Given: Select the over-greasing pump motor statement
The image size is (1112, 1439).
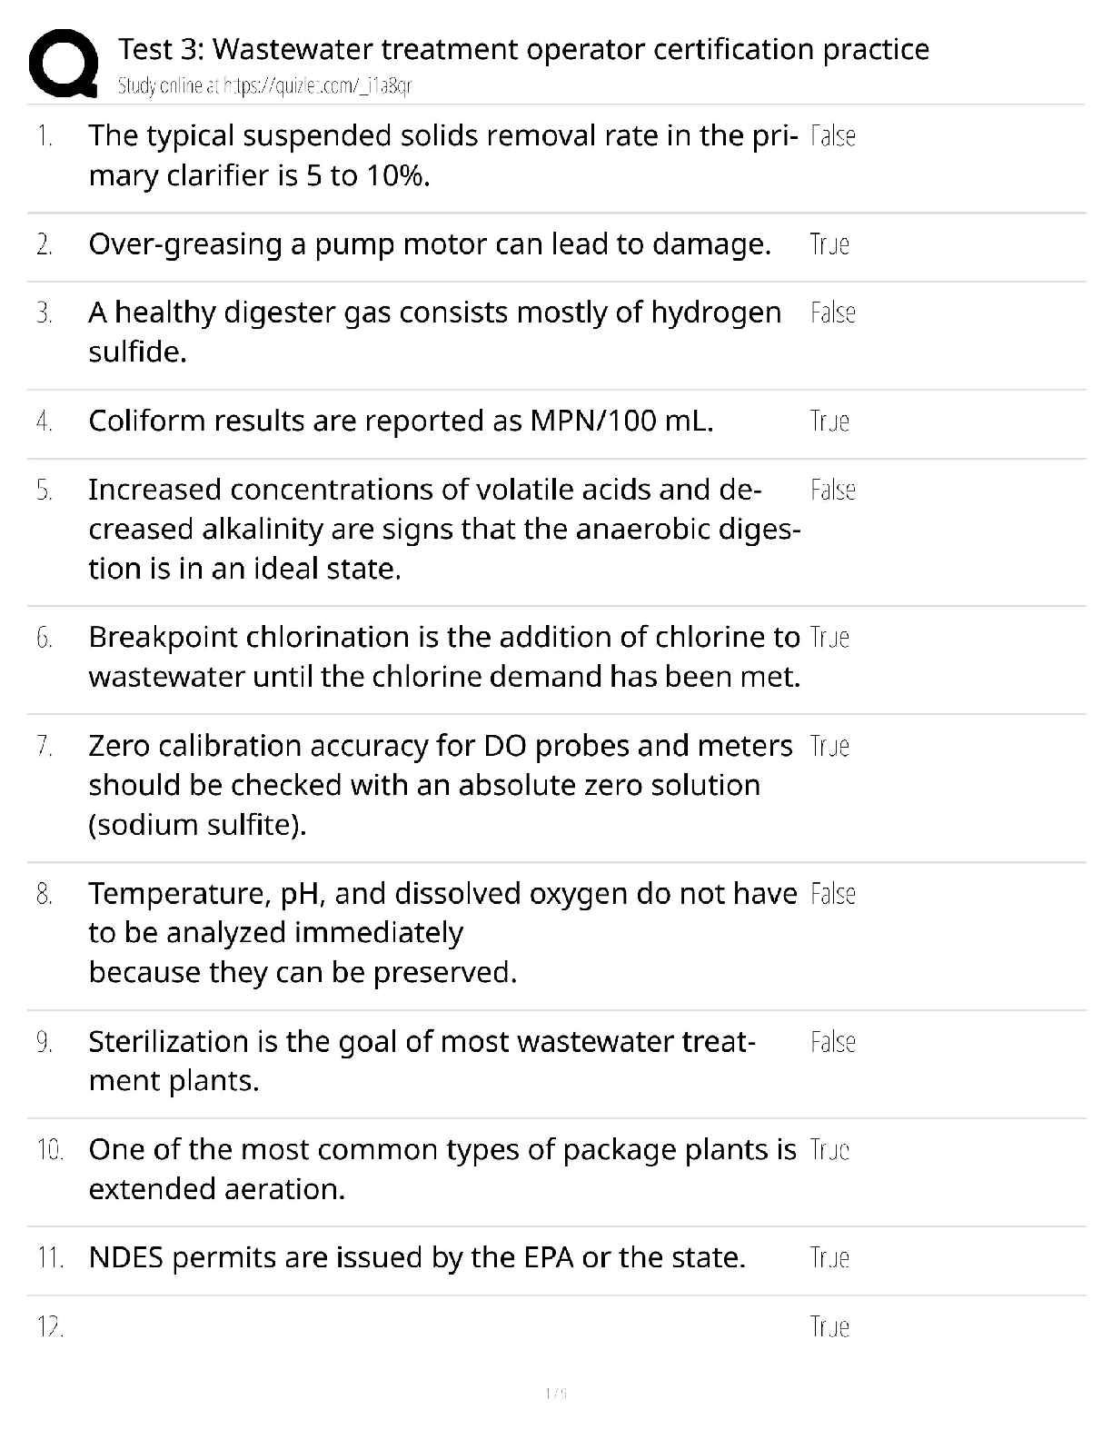Looking at the screenshot, I should [x=429, y=244].
